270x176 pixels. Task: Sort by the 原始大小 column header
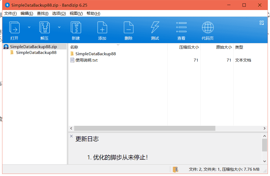(x=224, y=47)
